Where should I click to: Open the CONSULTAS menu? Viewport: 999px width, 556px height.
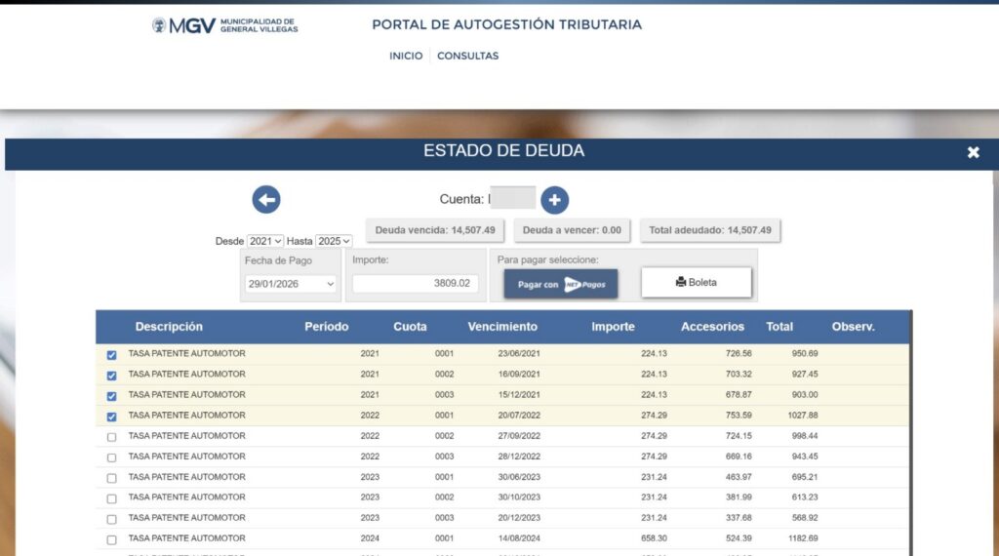[467, 56]
